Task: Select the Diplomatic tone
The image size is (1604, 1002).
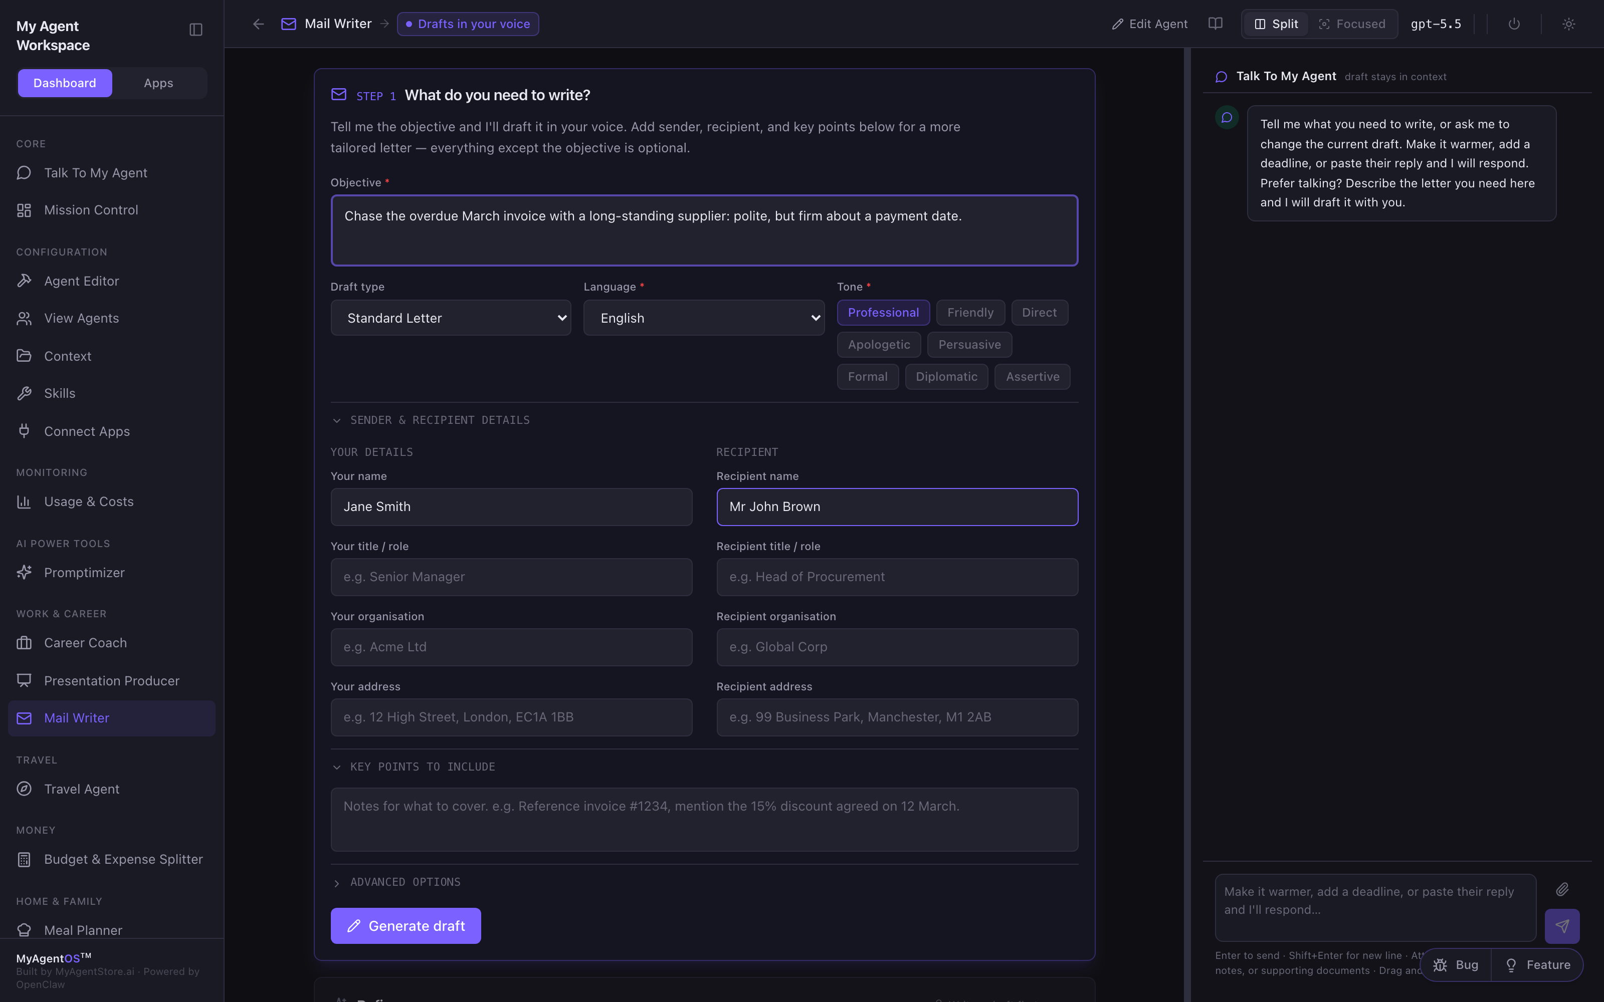Action: (x=946, y=376)
